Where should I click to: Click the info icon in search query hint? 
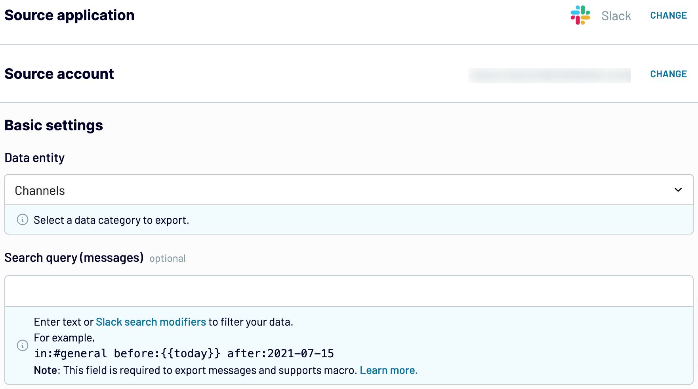click(23, 345)
